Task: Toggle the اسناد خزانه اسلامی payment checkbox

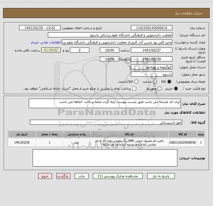Action: coord(134,88)
